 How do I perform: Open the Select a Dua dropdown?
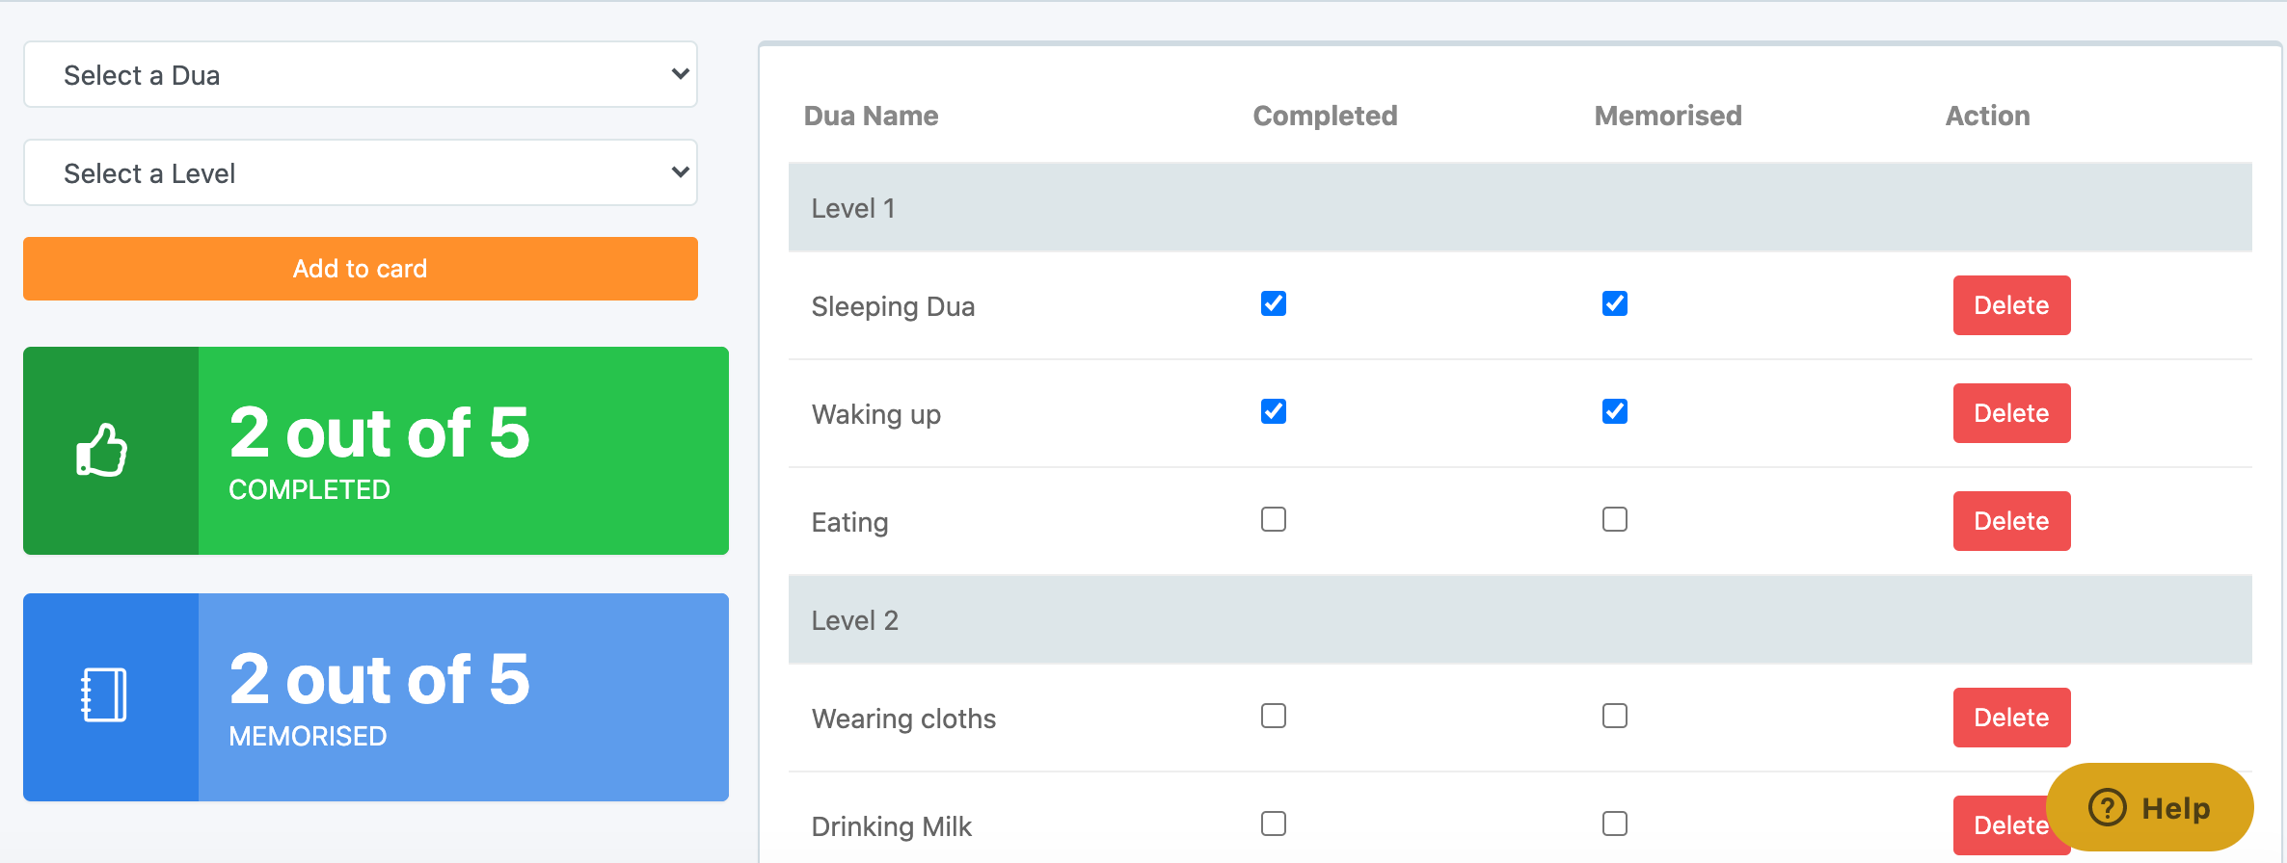(x=361, y=75)
